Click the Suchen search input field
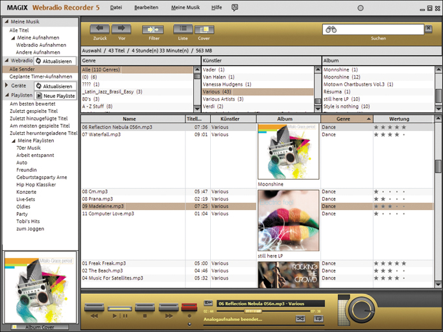 [373, 29]
